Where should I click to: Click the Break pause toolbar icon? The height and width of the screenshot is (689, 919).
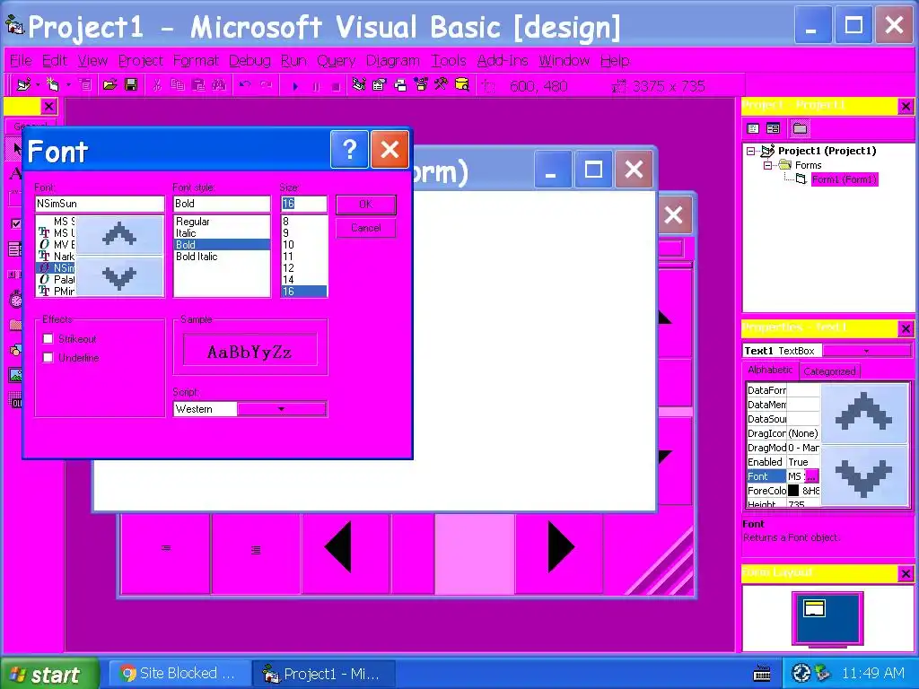(x=316, y=86)
